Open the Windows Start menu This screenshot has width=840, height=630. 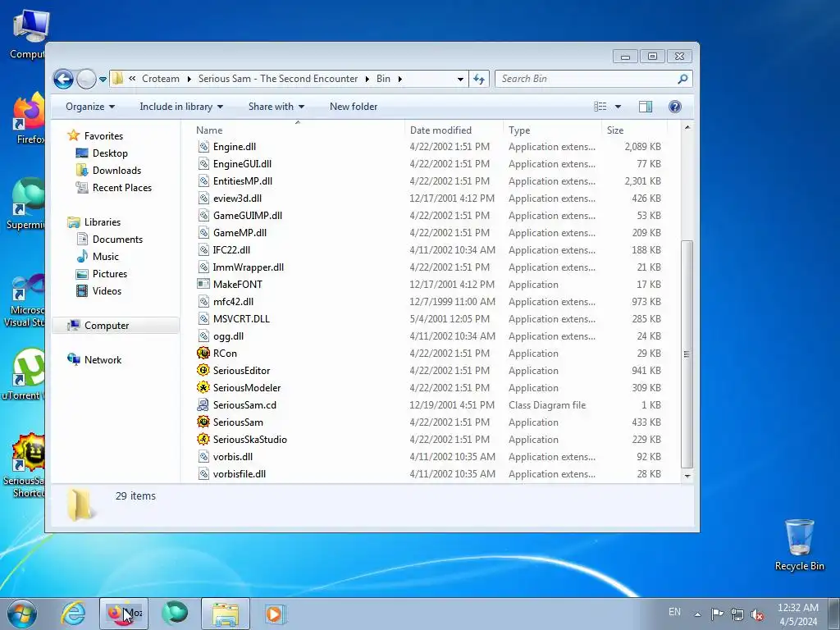[x=22, y=614]
